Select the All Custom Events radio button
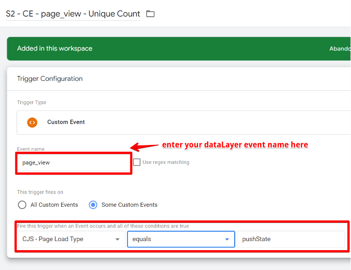The image size is (351, 270). [22, 205]
